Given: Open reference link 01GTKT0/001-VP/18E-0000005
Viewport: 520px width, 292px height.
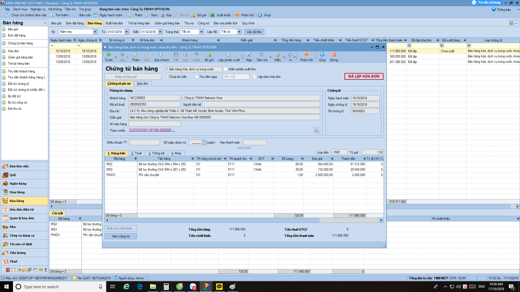Looking at the screenshot, I should coord(150,130).
